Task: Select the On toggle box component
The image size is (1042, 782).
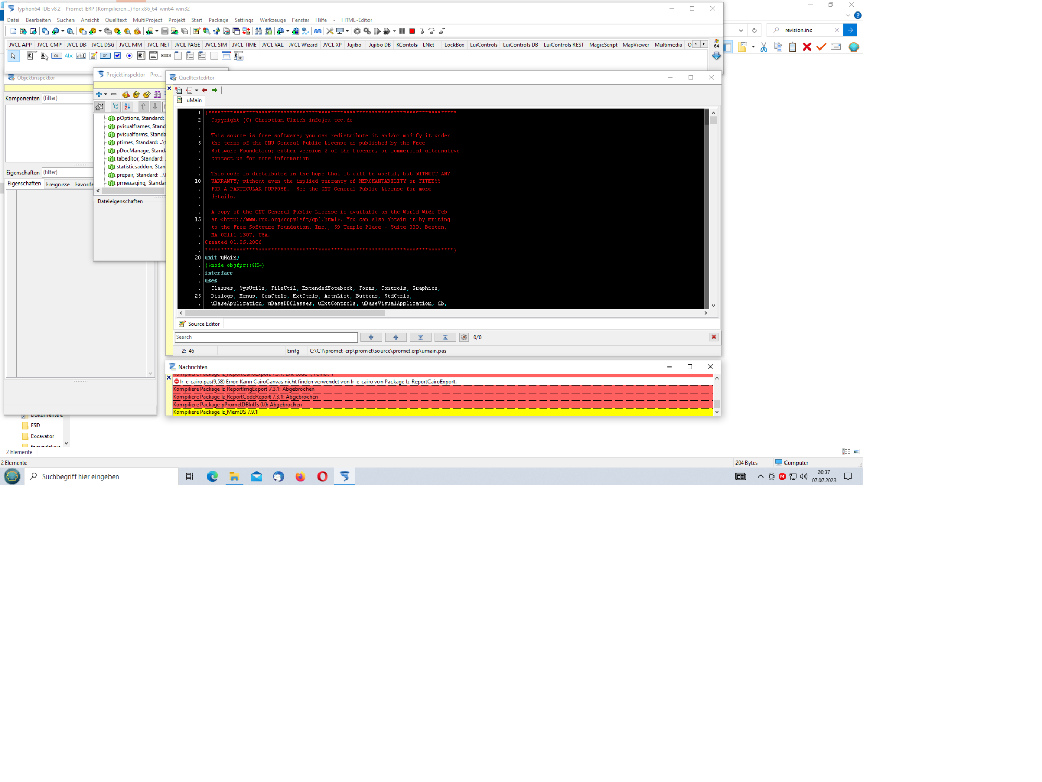Action: [105, 56]
